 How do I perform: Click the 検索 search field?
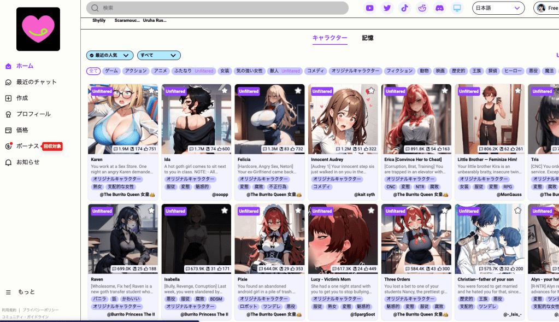pyautogui.click(x=219, y=8)
